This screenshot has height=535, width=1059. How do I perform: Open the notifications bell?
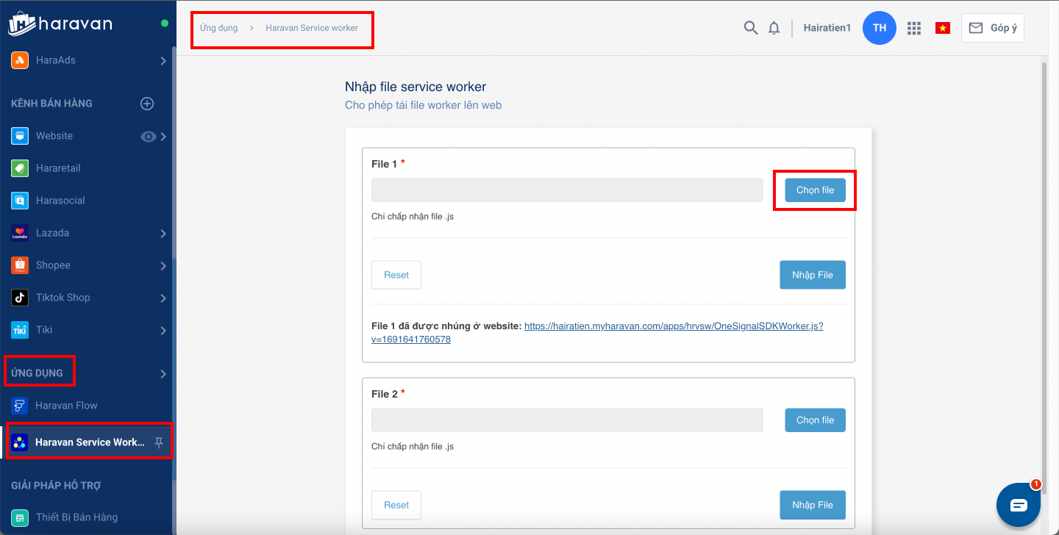coord(774,28)
